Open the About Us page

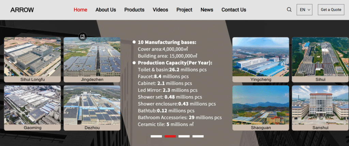(x=106, y=10)
